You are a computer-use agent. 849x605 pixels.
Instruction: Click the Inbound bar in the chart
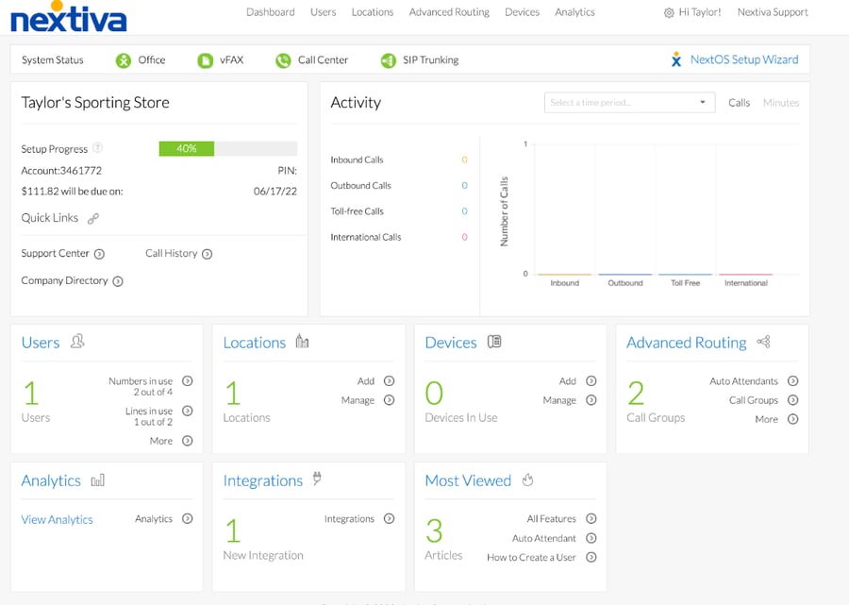565,275
